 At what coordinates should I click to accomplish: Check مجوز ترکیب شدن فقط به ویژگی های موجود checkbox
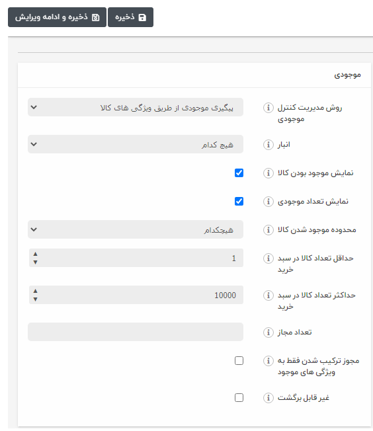[x=239, y=361]
